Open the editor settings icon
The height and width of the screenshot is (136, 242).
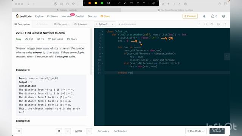[218, 24]
